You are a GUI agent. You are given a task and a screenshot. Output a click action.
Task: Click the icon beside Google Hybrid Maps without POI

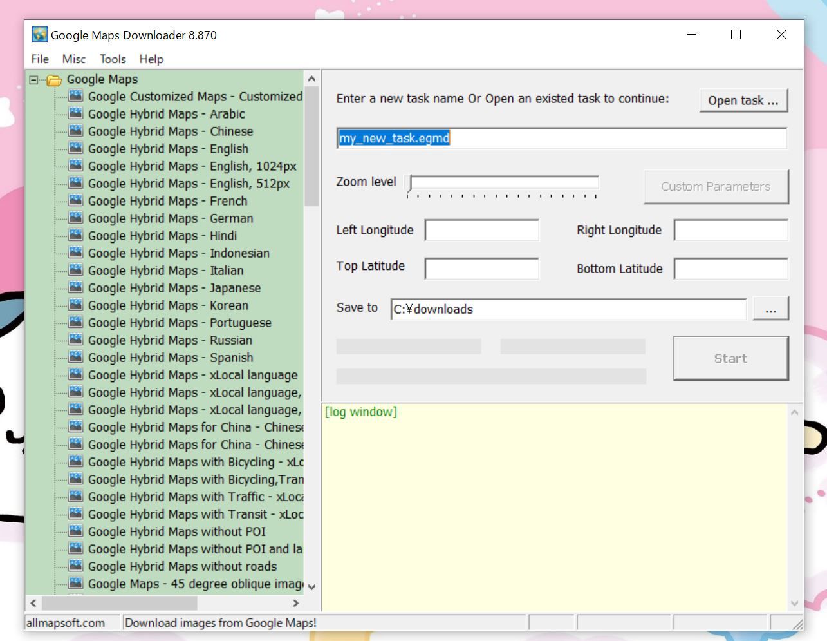click(76, 531)
